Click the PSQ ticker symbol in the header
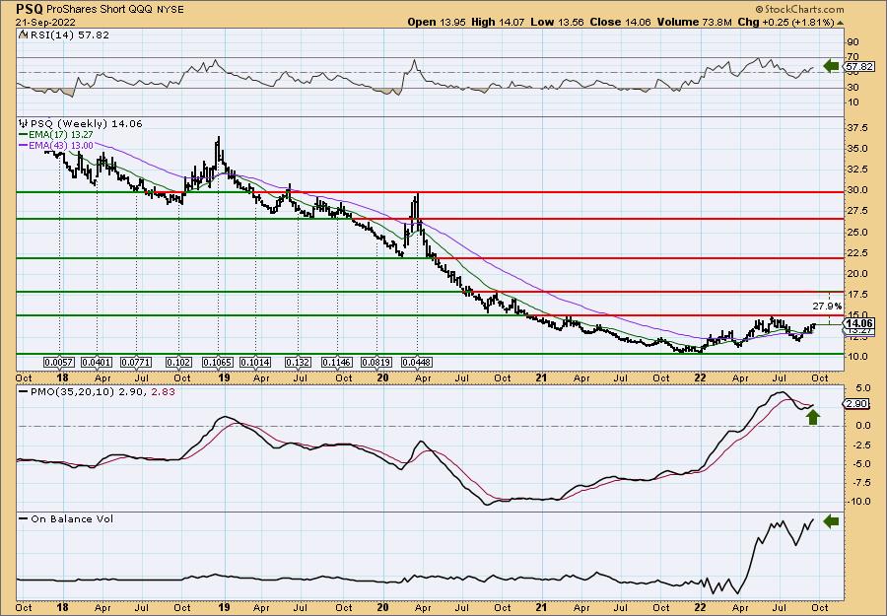This screenshot has height=616, width=887. click(x=29, y=9)
